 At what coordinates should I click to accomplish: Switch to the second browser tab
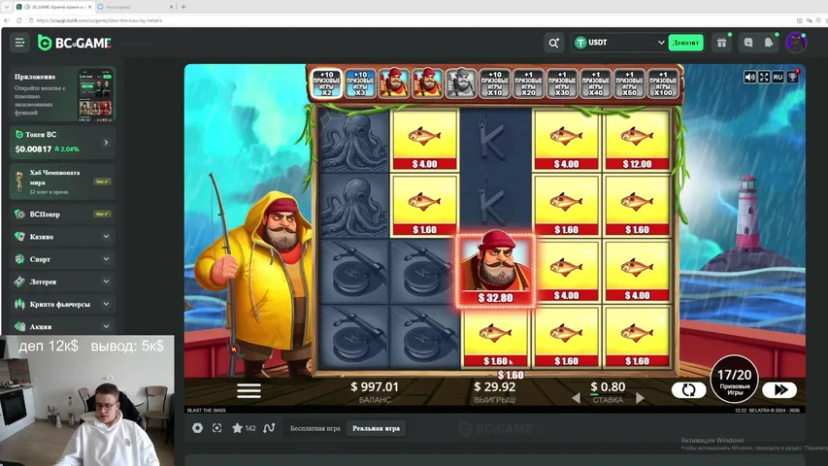pyautogui.click(x=135, y=7)
